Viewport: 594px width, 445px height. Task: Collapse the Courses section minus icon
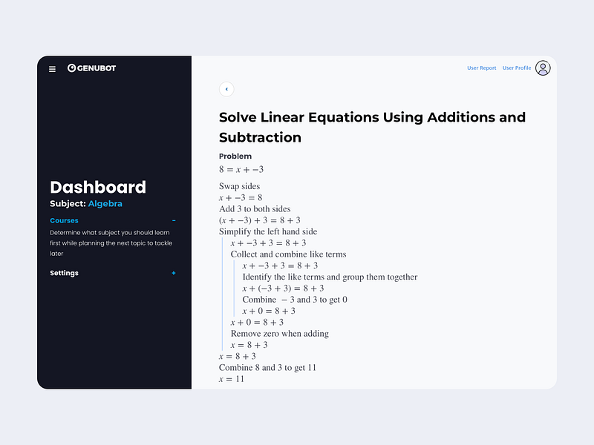pos(174,220)
